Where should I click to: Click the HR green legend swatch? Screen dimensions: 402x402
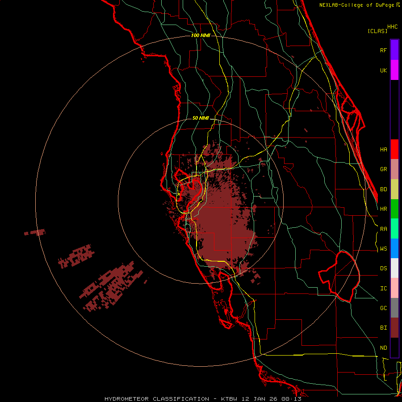point(394,209)
